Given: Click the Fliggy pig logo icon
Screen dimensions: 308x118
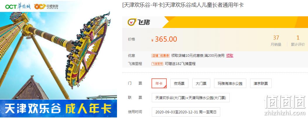Looking at the screenshot, I should 132,22.
